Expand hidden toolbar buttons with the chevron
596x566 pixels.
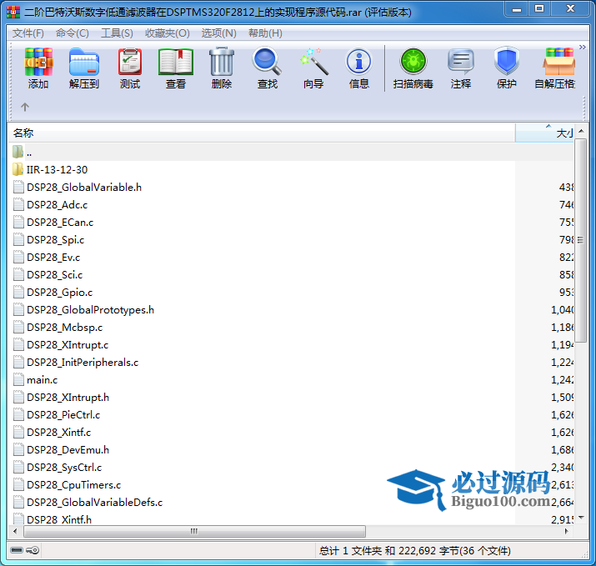[582, 48]
